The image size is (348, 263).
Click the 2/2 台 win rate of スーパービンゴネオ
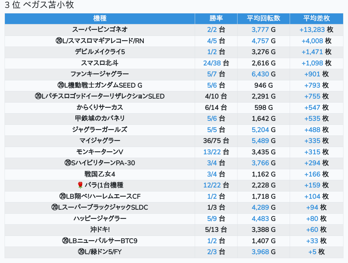(x=216, y=30)
